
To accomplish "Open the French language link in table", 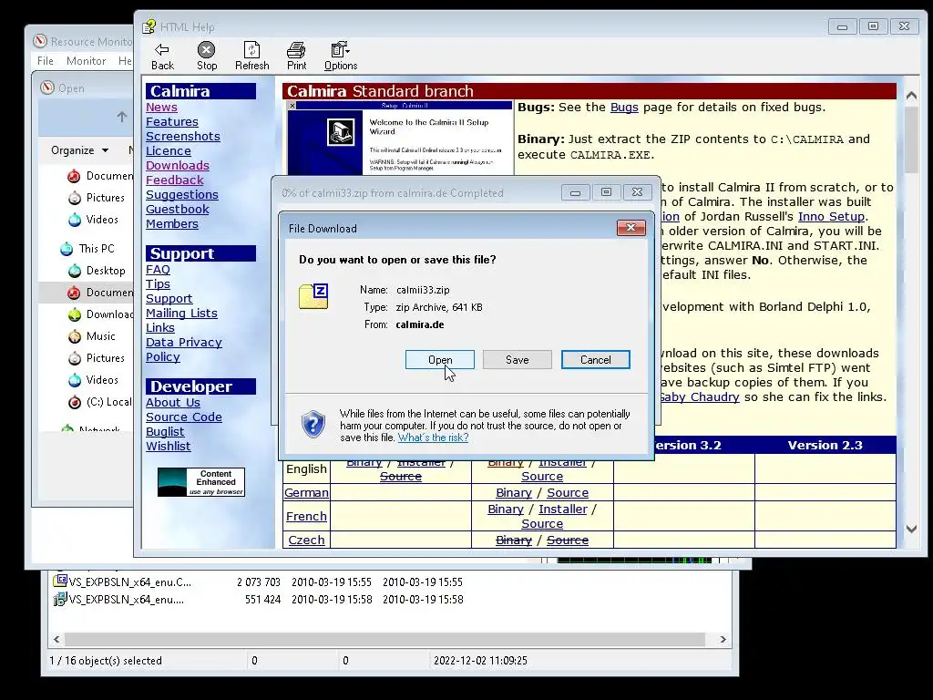I will point(306,516).
